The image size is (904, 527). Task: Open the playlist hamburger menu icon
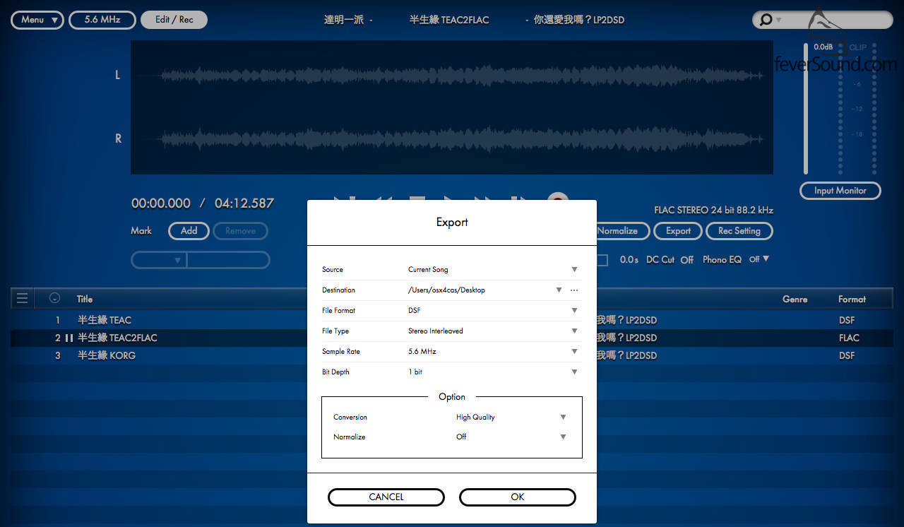(x=23, y=299)
